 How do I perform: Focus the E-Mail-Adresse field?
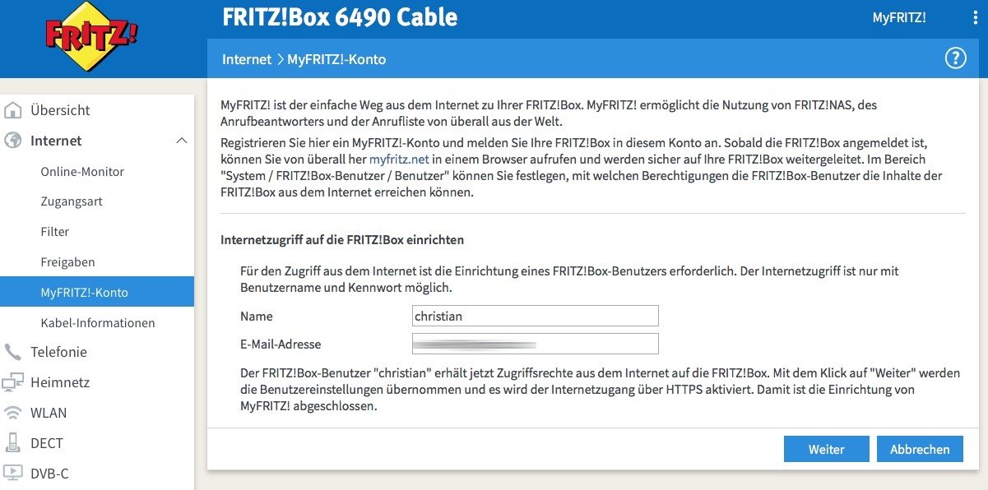(x=535, y=344)
